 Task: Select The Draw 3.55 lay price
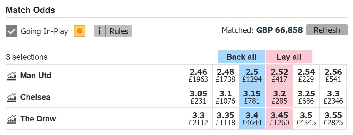pos(333,119)
